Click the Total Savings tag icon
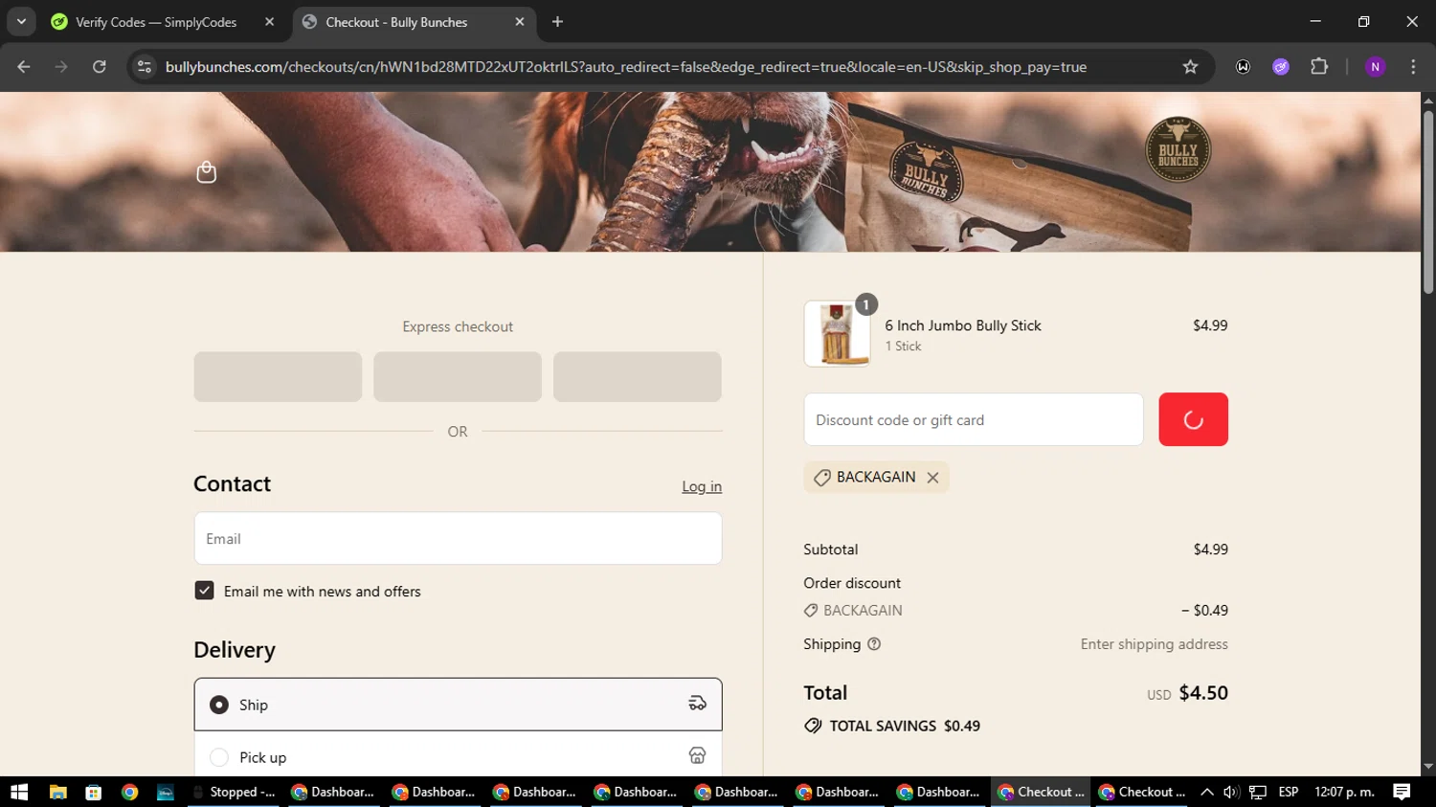The width and height of the screenshot is (1436, 807). (813, 726)
